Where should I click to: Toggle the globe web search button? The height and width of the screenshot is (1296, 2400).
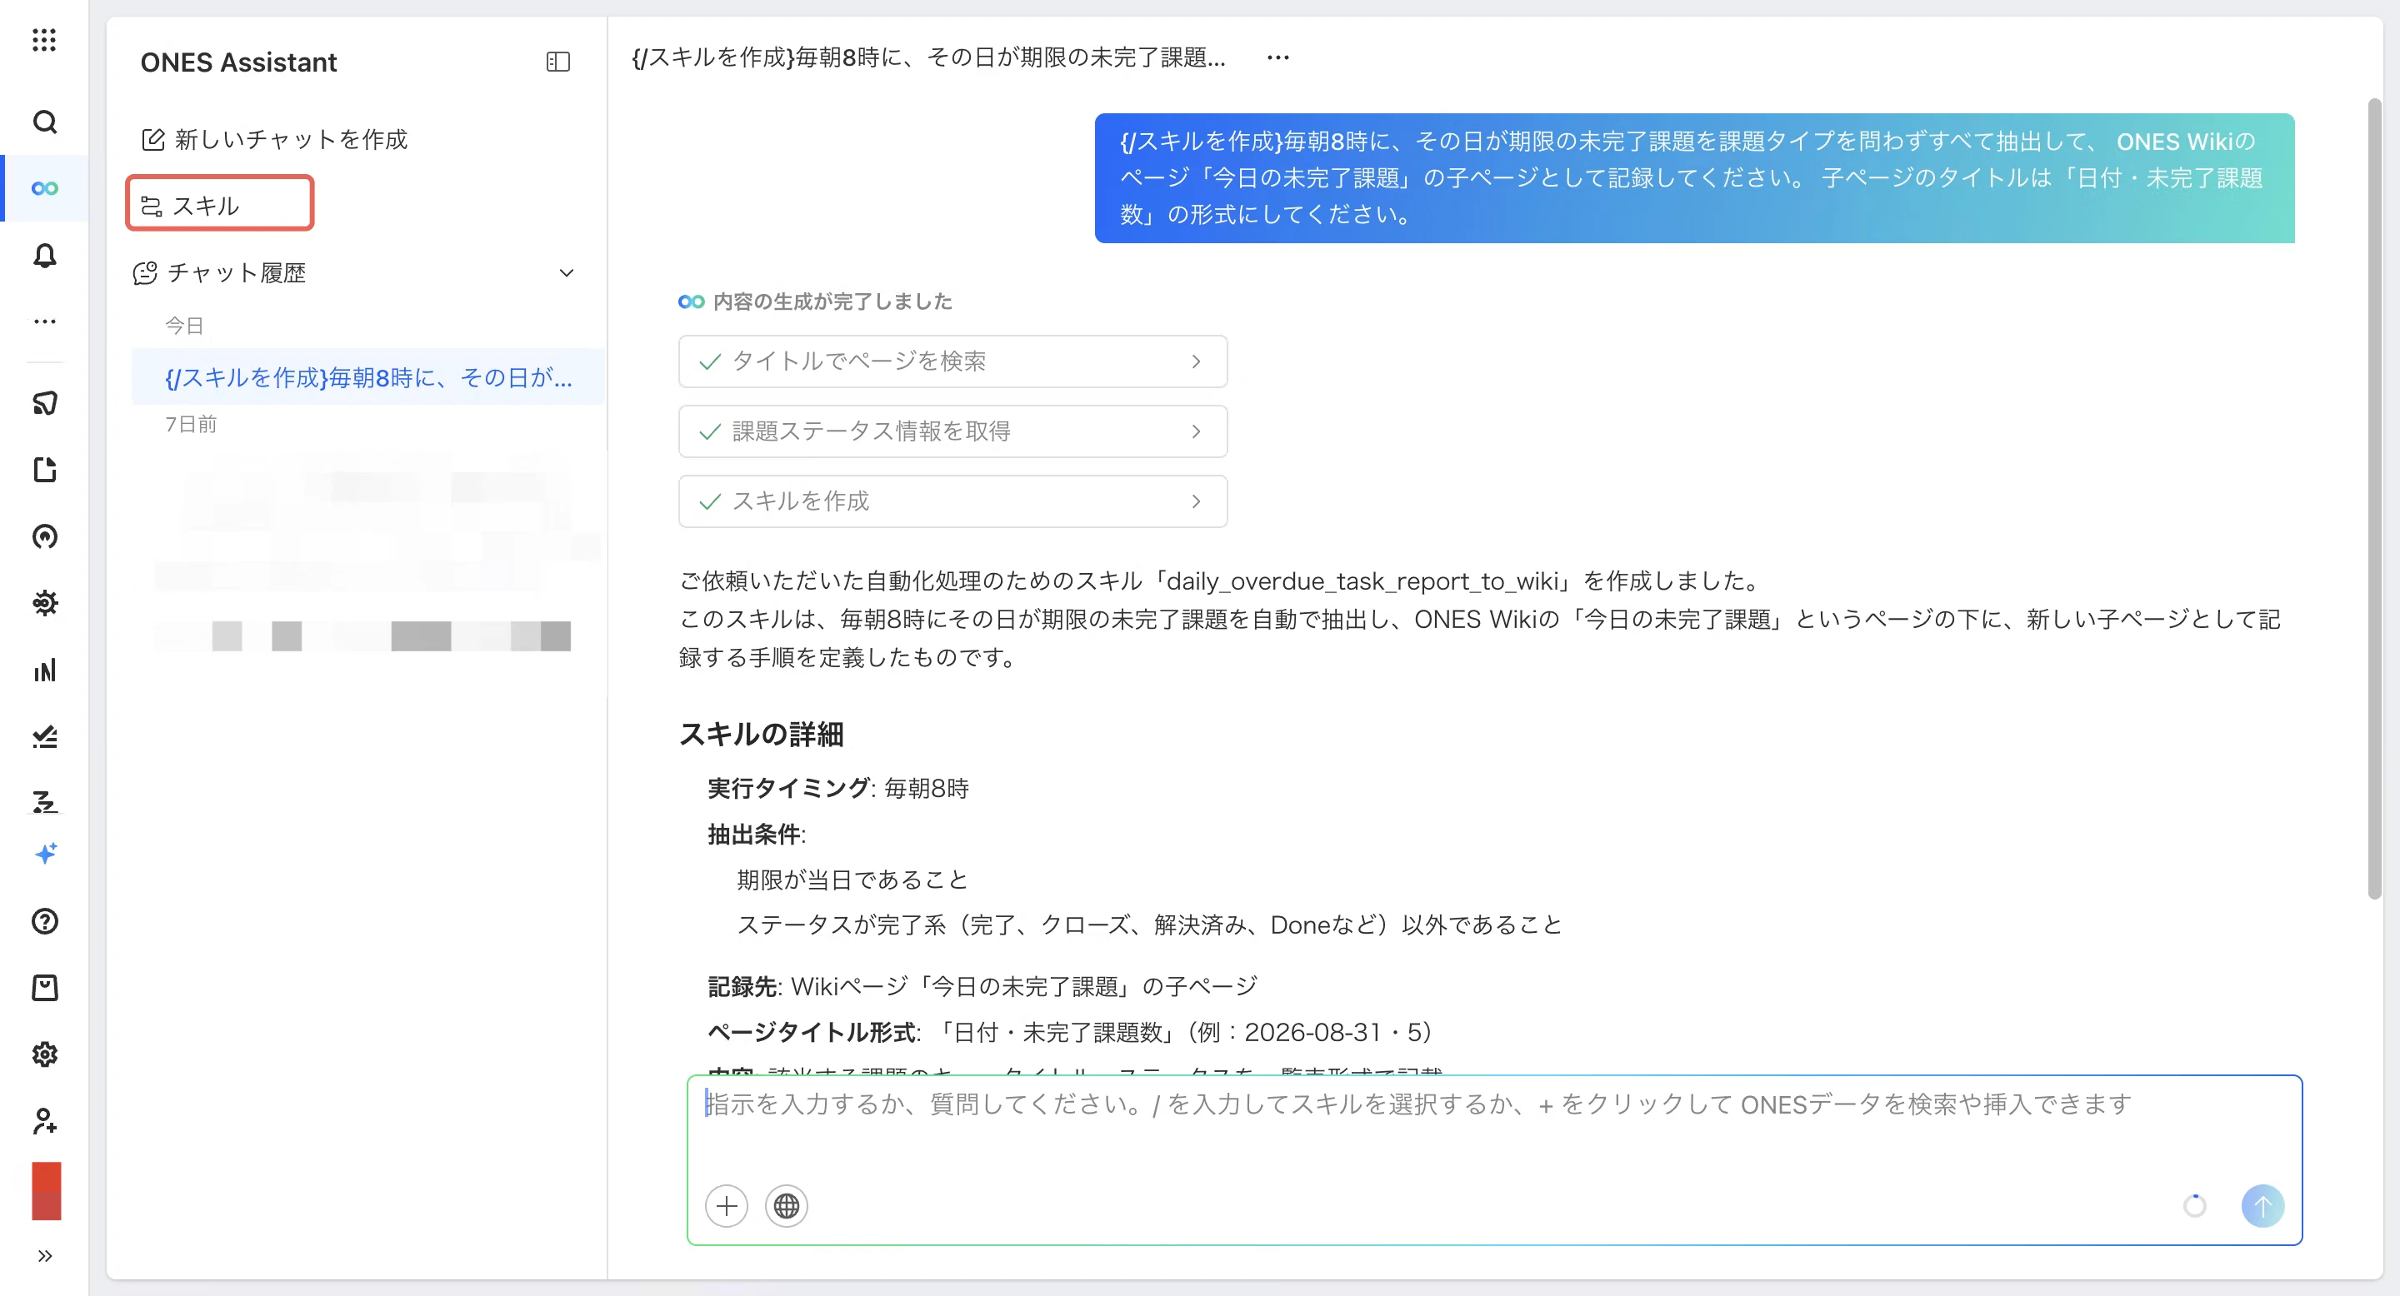(787, 1206)
